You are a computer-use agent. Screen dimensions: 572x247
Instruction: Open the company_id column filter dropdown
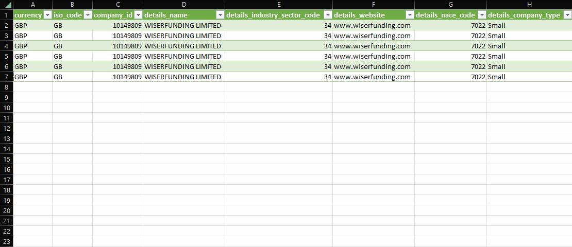coord(138,15)
